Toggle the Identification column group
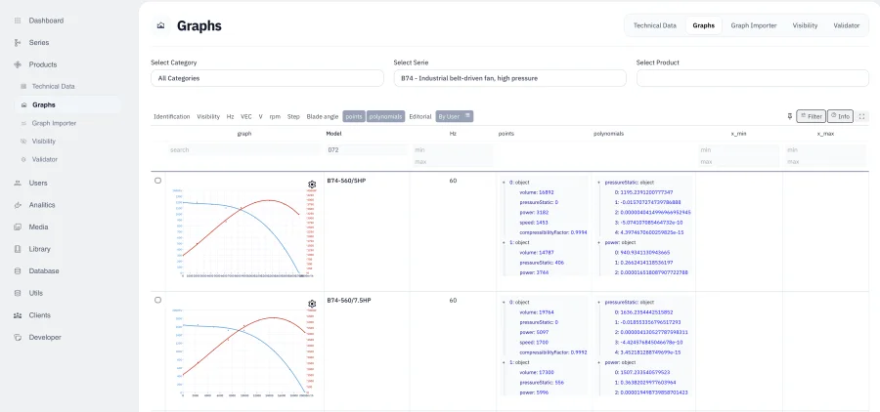Screen dimensions: 880x412 pyautogui.click(x=172, y=116)
